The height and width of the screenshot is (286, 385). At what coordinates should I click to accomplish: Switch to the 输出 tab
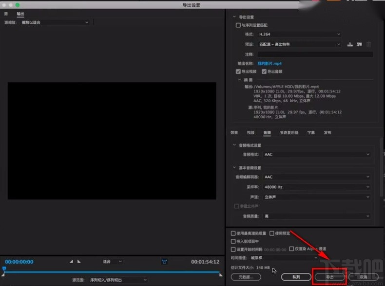pos(20,14)
